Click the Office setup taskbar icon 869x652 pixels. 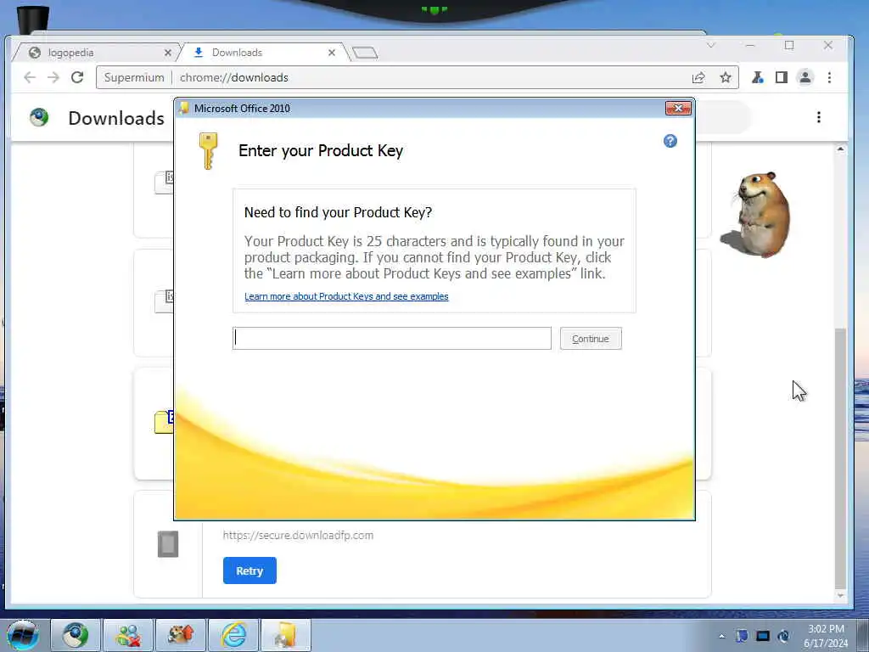pyautogui.click(x=286, y=635)
